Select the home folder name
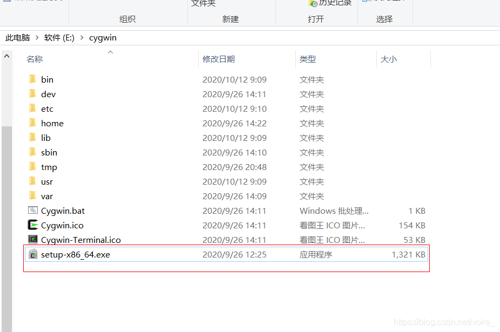Image resolution: width=500 pixels, height=332 pixels. 52,124
